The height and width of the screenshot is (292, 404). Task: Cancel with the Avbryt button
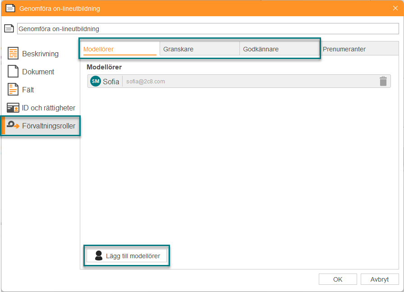[380, 279]
